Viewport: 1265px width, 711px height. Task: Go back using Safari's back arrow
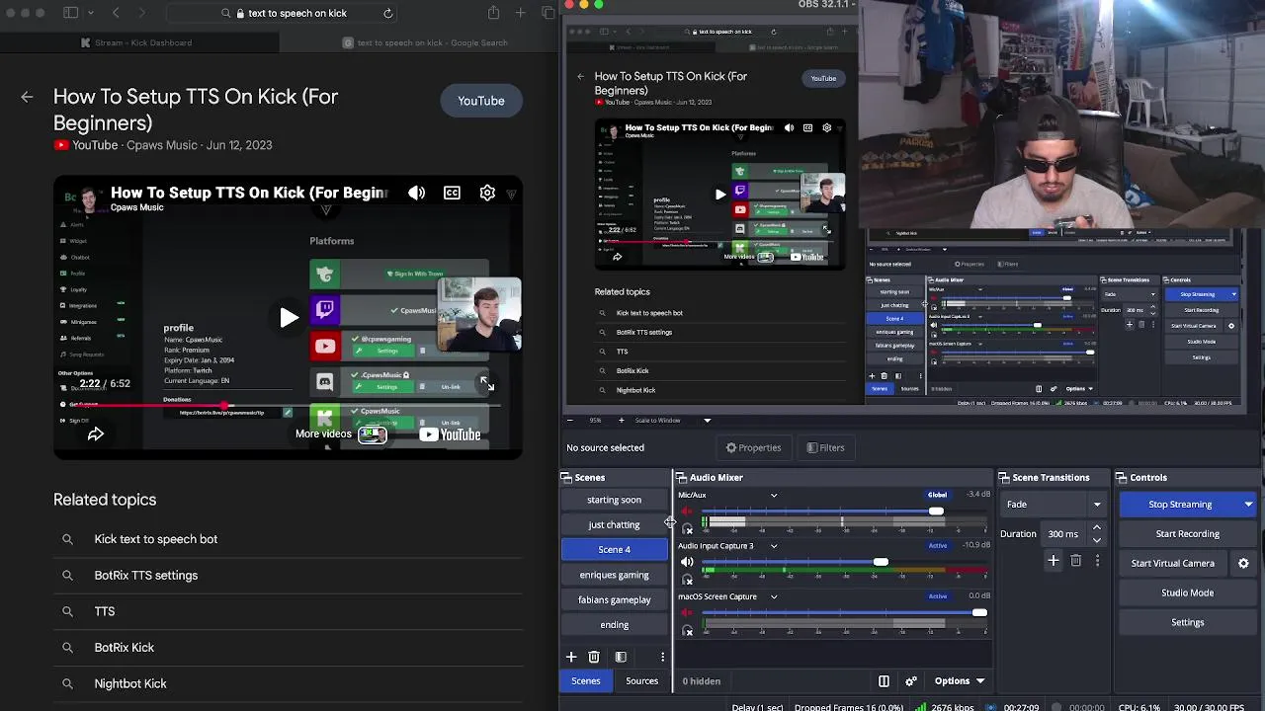point(116,13)
